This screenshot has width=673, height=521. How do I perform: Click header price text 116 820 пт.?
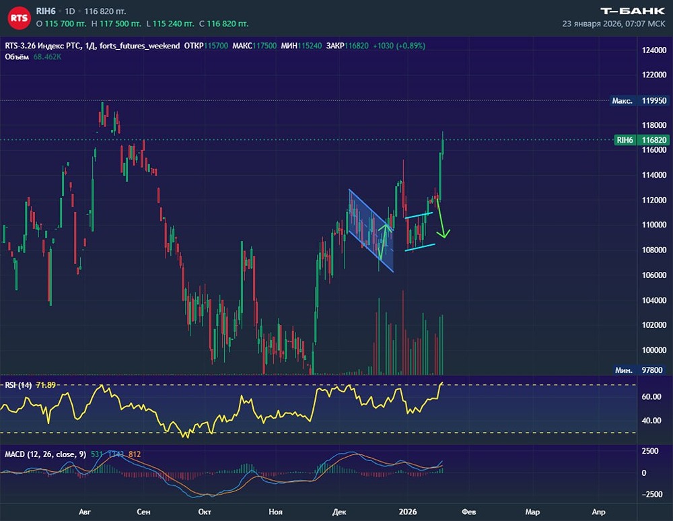(x=105, y=11)
